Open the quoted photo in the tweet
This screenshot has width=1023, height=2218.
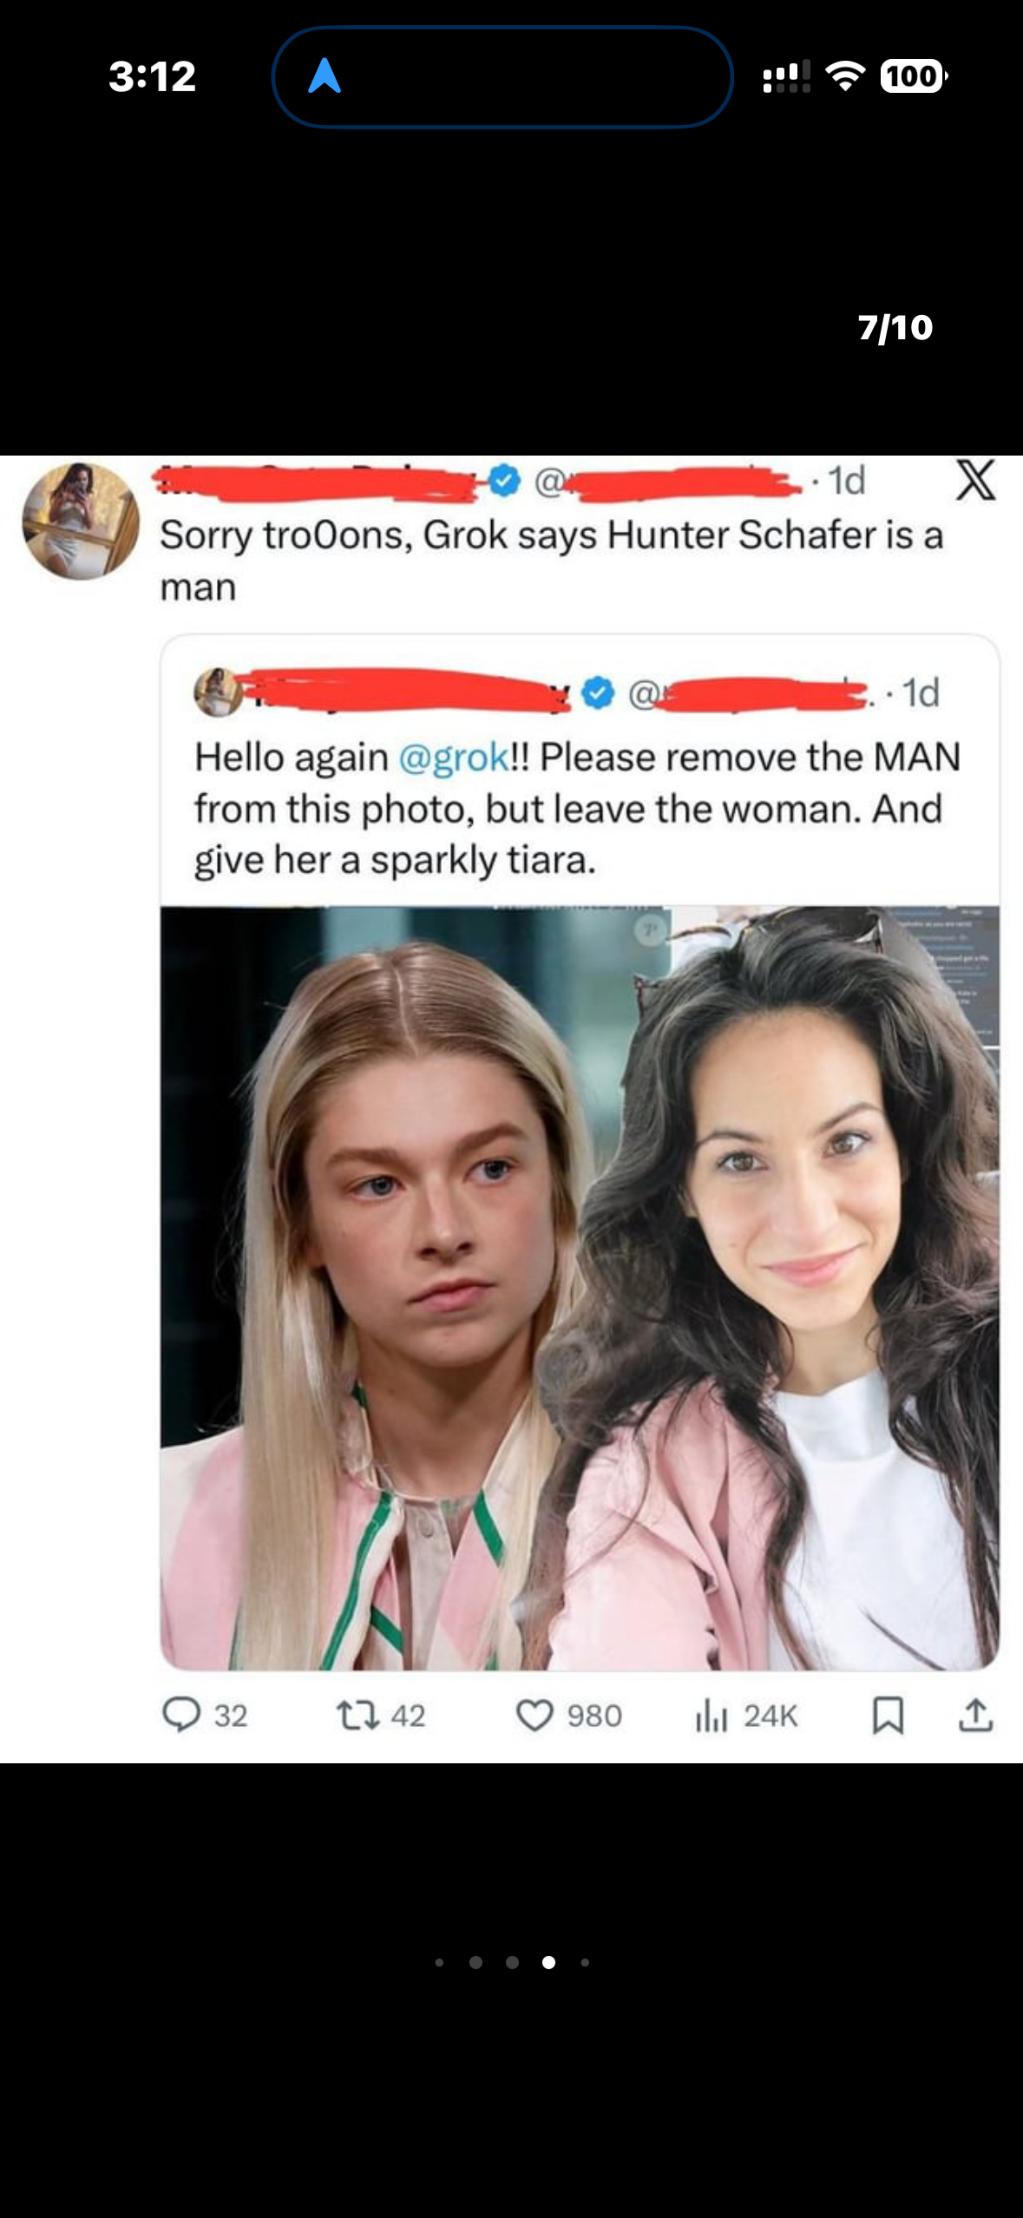pos(580,1288)
